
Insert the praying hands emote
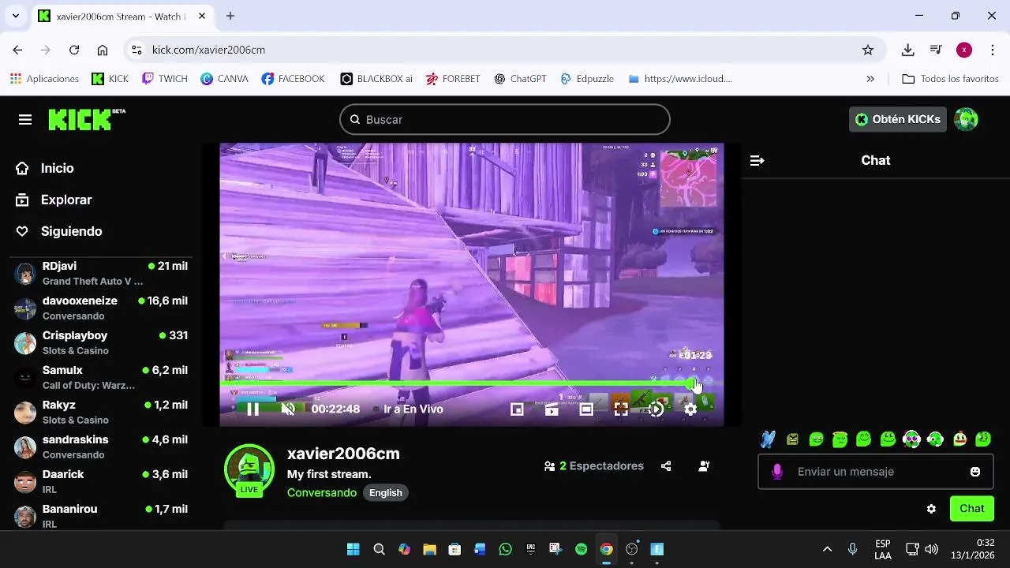(x=768, y=439)
